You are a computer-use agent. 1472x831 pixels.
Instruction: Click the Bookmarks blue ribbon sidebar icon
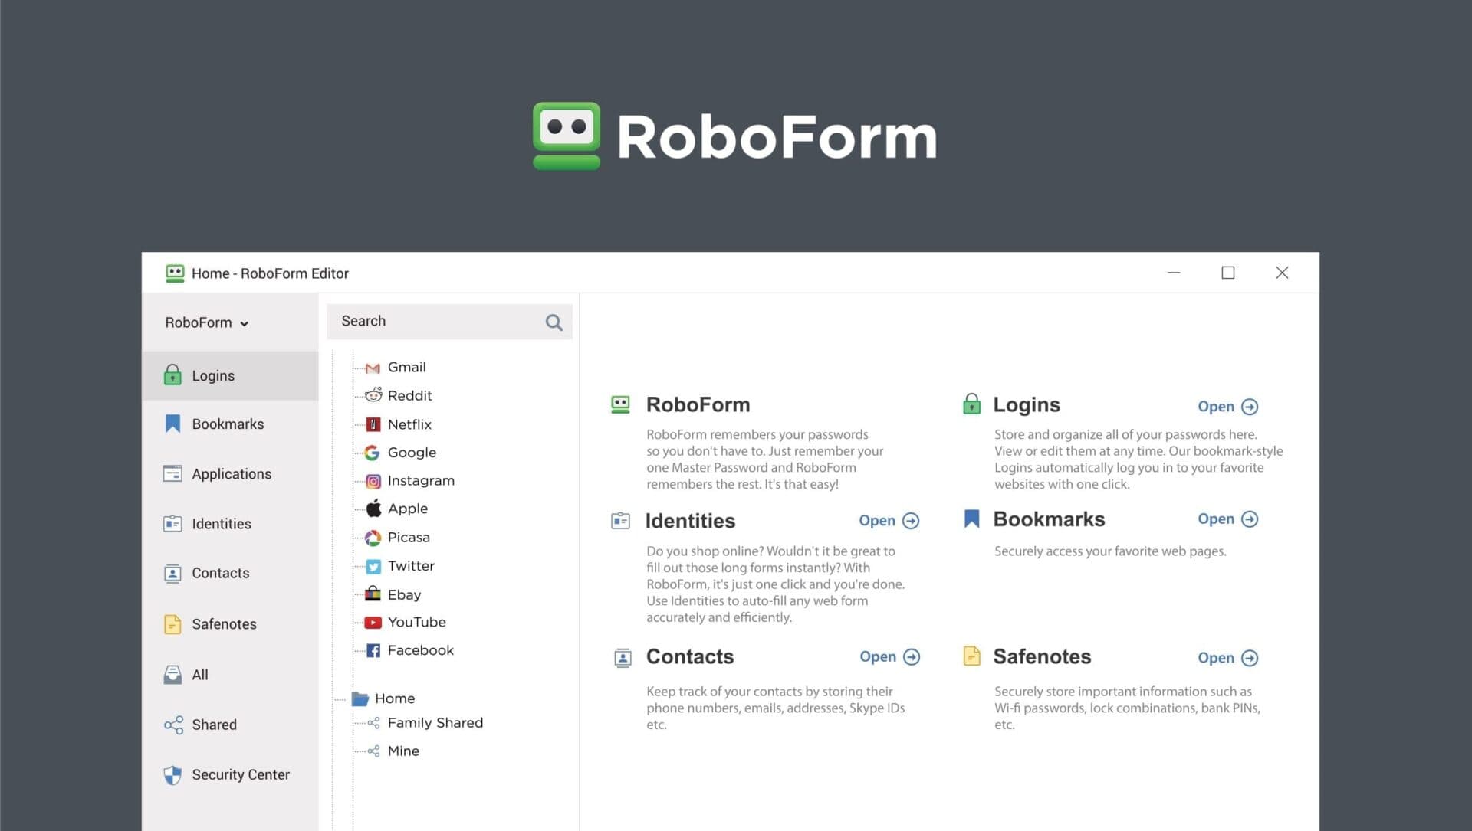172,424
